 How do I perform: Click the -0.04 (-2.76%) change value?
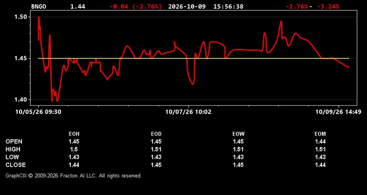point(136,6)
